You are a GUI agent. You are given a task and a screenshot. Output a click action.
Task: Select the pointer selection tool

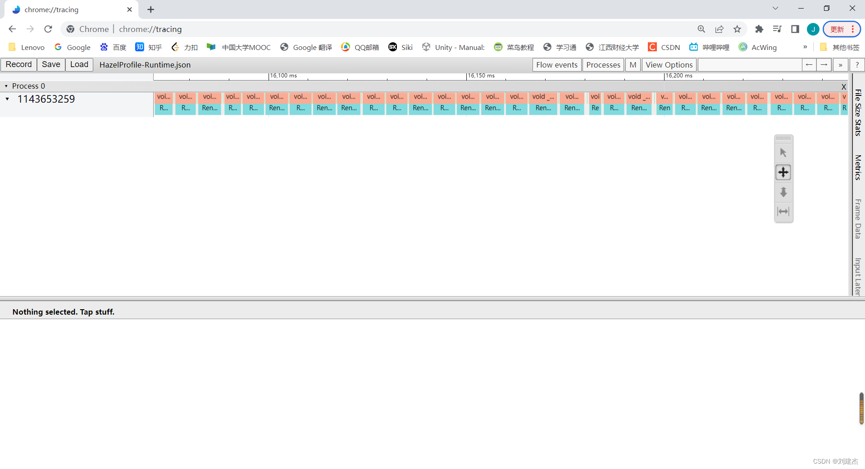coord(783,153)
